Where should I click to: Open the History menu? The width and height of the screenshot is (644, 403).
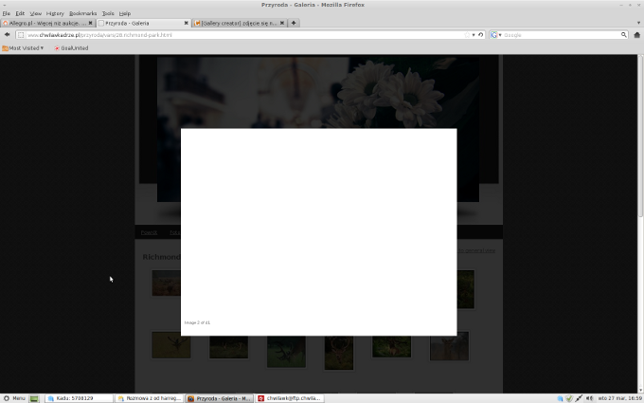pos(55,13)
